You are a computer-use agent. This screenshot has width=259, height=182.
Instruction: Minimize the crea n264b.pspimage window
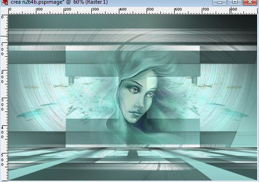click(219, 2)
